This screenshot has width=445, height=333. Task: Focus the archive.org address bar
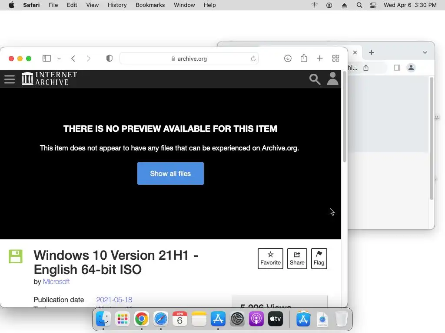(189, 59)
